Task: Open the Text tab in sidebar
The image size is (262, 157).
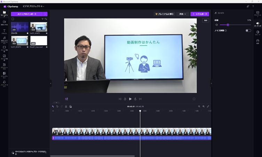Action: click(x=4, y=32)
